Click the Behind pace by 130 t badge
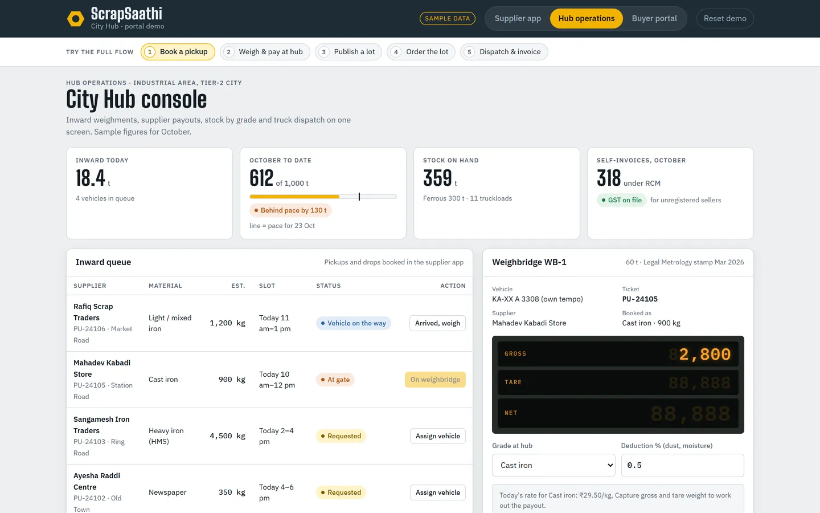Image resolution: width=820 pixels, height=513 pixels. (290, 210)
